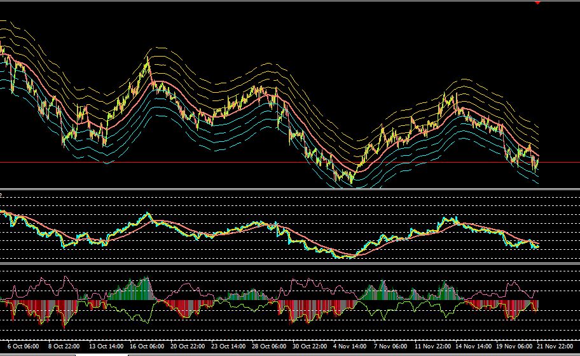Click the 13 Oct 14:00 time label

[x=106, y=346]
